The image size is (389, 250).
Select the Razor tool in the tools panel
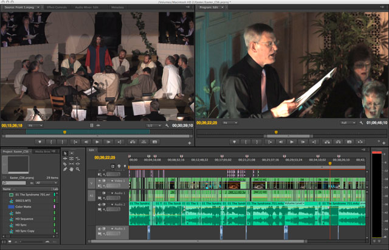click(65, 164)
